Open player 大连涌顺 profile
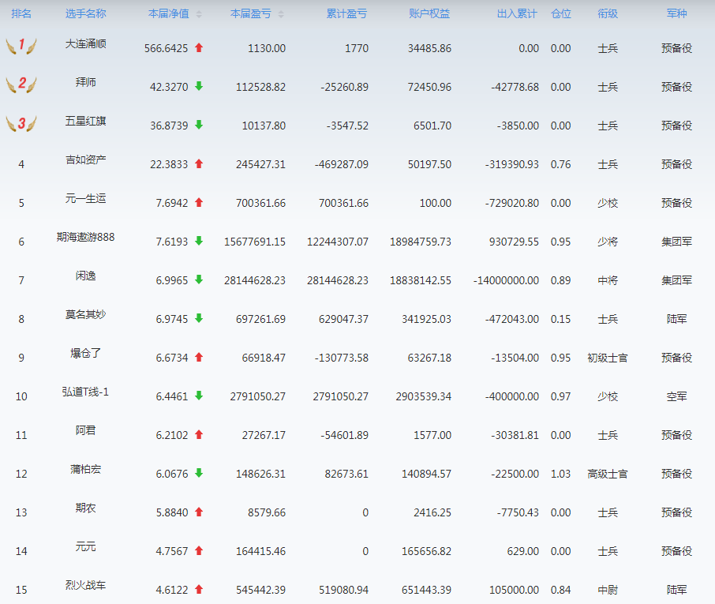 tap(86, 43)
